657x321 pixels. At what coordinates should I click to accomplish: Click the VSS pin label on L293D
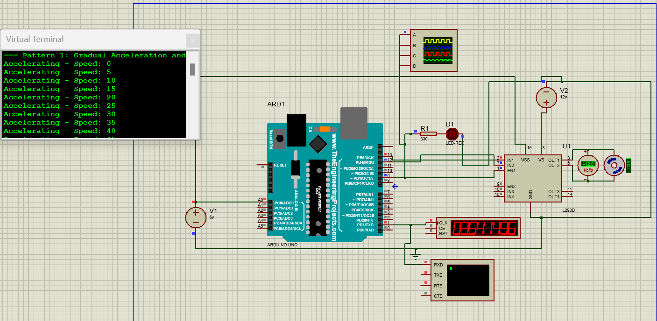[x=525, y=160]
